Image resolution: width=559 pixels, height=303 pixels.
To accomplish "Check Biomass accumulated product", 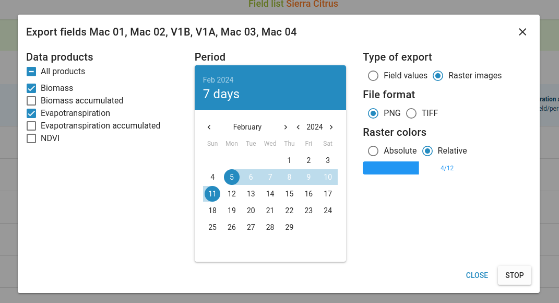I will click(31, 101).
